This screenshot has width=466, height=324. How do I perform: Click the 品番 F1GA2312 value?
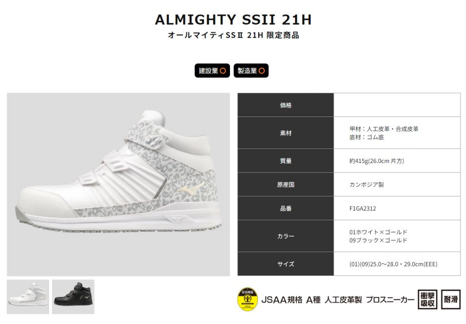pos(363,209)
